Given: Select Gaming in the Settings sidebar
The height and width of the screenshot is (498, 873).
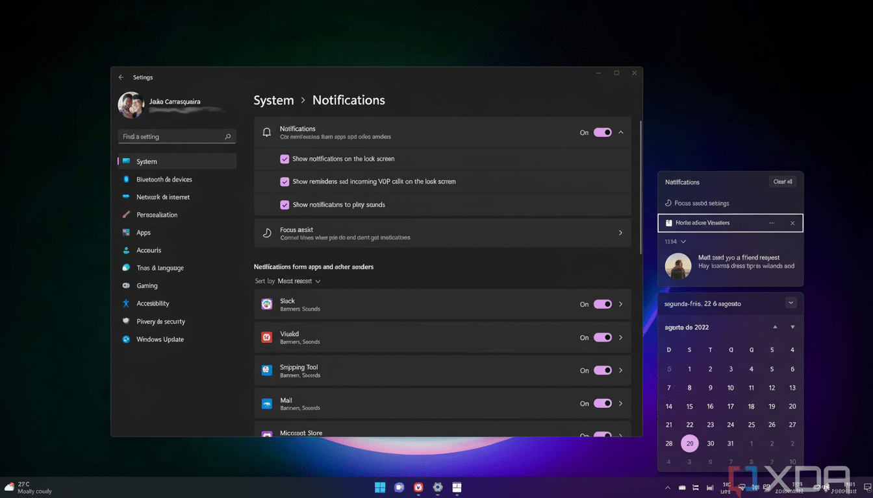Looking at the screenshot, I should pyautogui.click(x=146, y=285).
